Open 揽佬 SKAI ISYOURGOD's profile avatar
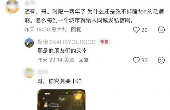This screenshot has width=170, height=110. pyautogui.click(x=29, y=43)
